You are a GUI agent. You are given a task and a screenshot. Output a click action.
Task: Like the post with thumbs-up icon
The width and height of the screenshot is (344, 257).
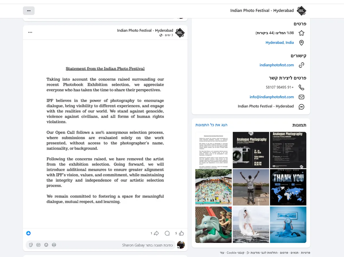182,233
